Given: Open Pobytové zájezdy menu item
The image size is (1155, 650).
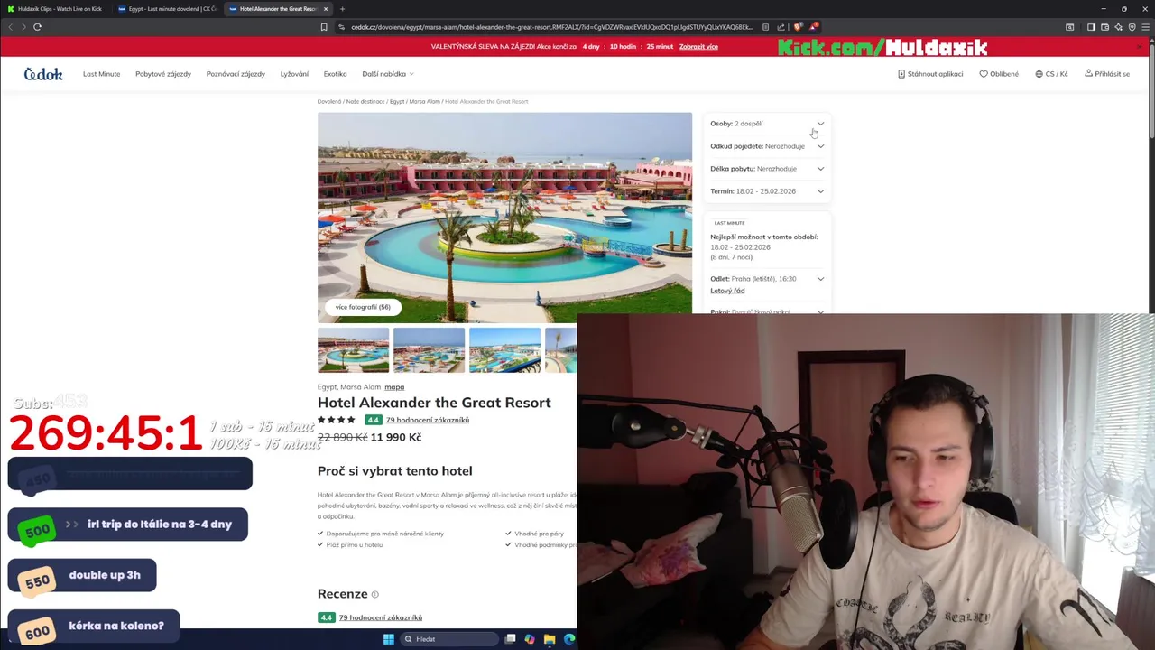Looking at the screenshot, I should (x=163, y=74).
